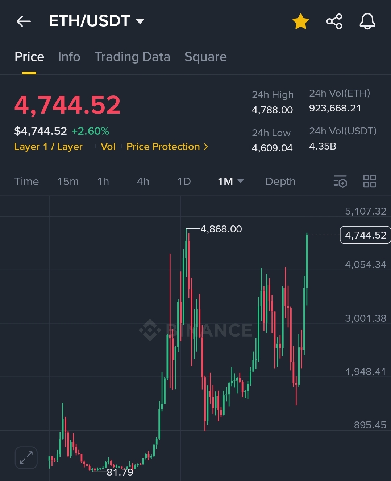The image size is (391, 481).
Task: Tap the 81.79 low marker on chart
Action: pyautogui.click(x=120, y=472)
